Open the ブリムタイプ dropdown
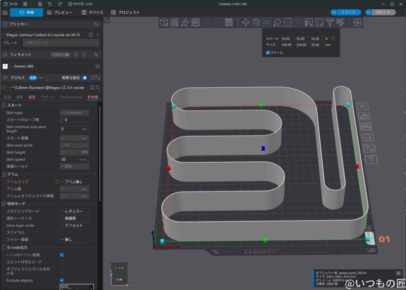 coord(74,182)
